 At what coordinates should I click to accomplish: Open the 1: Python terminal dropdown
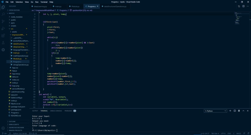pos(215,111)
